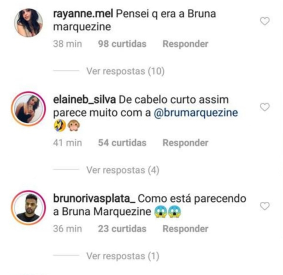Click Responder under brunorivasplata_'s comment
283x275 pixels.
click(x=185, y=229)
